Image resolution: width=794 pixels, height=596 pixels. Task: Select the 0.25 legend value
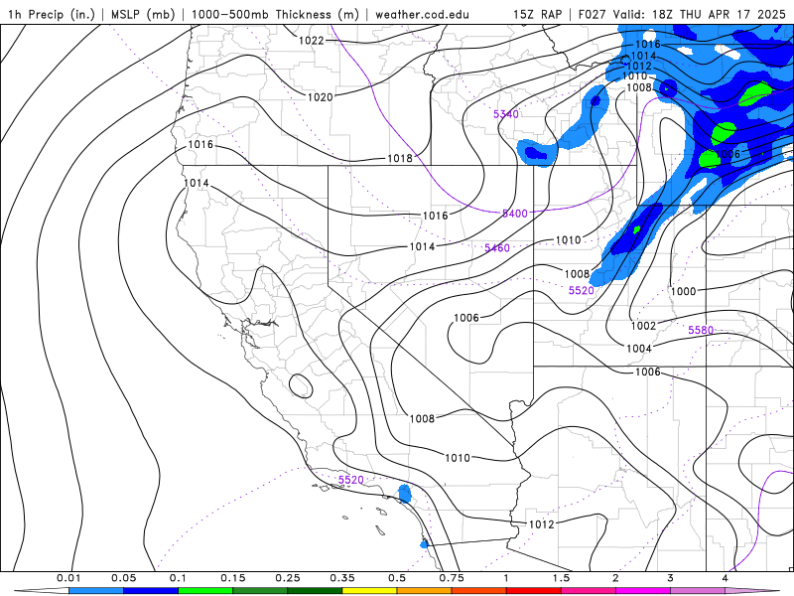point(288,578)
